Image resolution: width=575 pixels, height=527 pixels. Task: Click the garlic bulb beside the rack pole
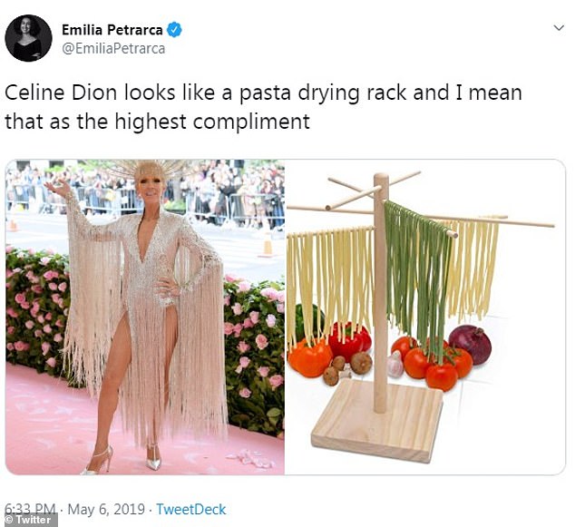coord(395,364)
